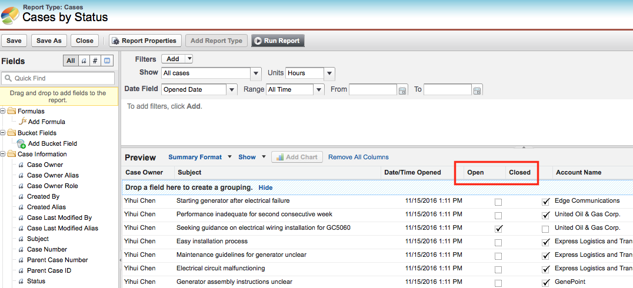Open the To date calendar picker
The height and width of the screenshot is (288, 633).
point(477,90)
